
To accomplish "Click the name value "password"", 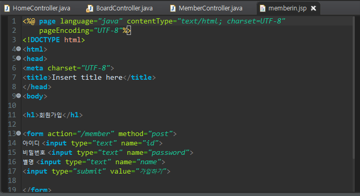I will pyautogui.click(x=169, y=153).
